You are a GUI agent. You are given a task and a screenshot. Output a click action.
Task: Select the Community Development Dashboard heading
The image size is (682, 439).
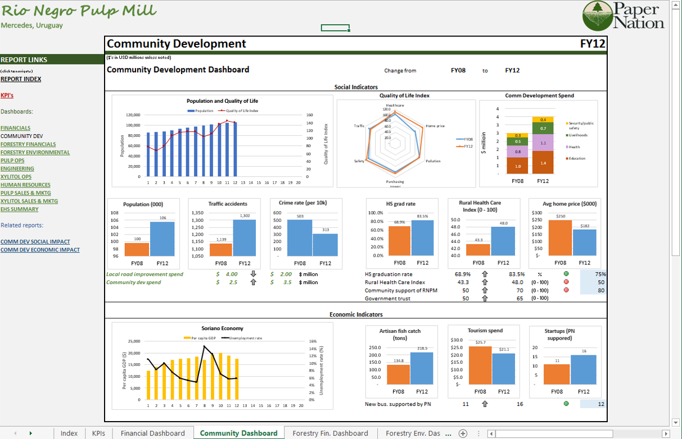178,70
